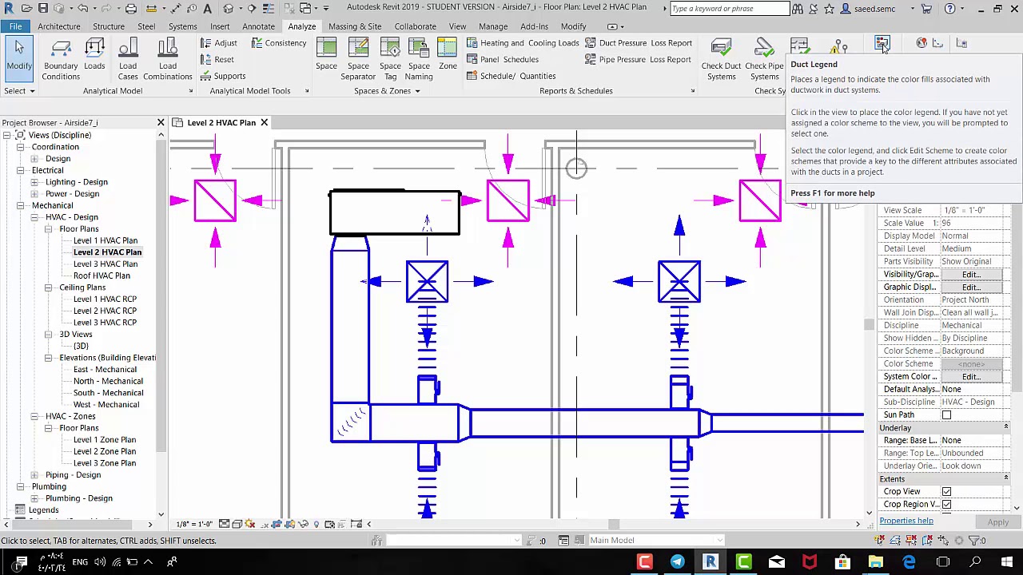Open Level 2 Zone Plan view
Viewport: 1023px width, 575px height.
[x=105, y=451]
